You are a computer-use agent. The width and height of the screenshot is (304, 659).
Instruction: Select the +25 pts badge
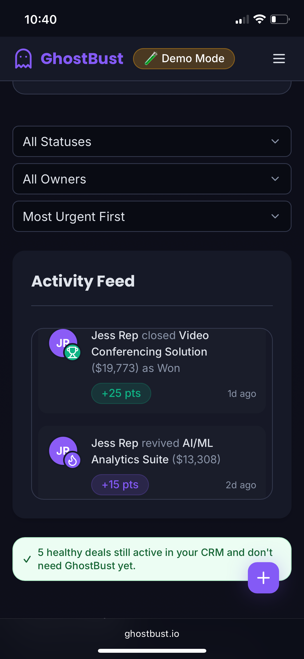pos(121,393)
